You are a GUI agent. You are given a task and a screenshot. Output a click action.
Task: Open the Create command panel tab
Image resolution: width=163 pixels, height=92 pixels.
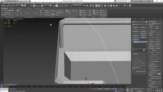133,19
